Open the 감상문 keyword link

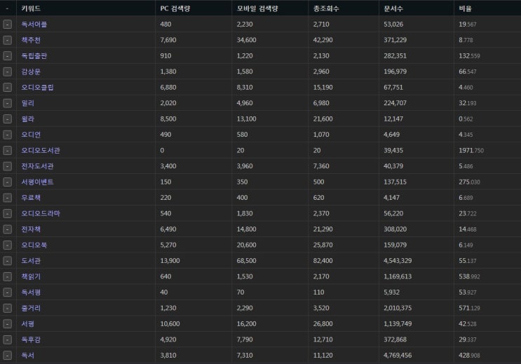tap(31, 72)
